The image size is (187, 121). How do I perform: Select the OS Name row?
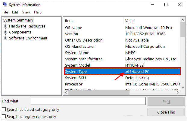pos(93,27)
